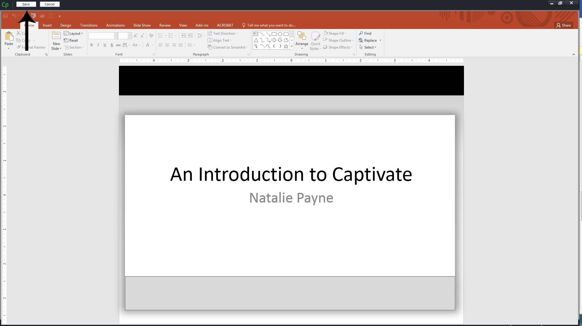582x326 pixels.
Task: Select the Arrow line shape
Action: tap(268, 34)
